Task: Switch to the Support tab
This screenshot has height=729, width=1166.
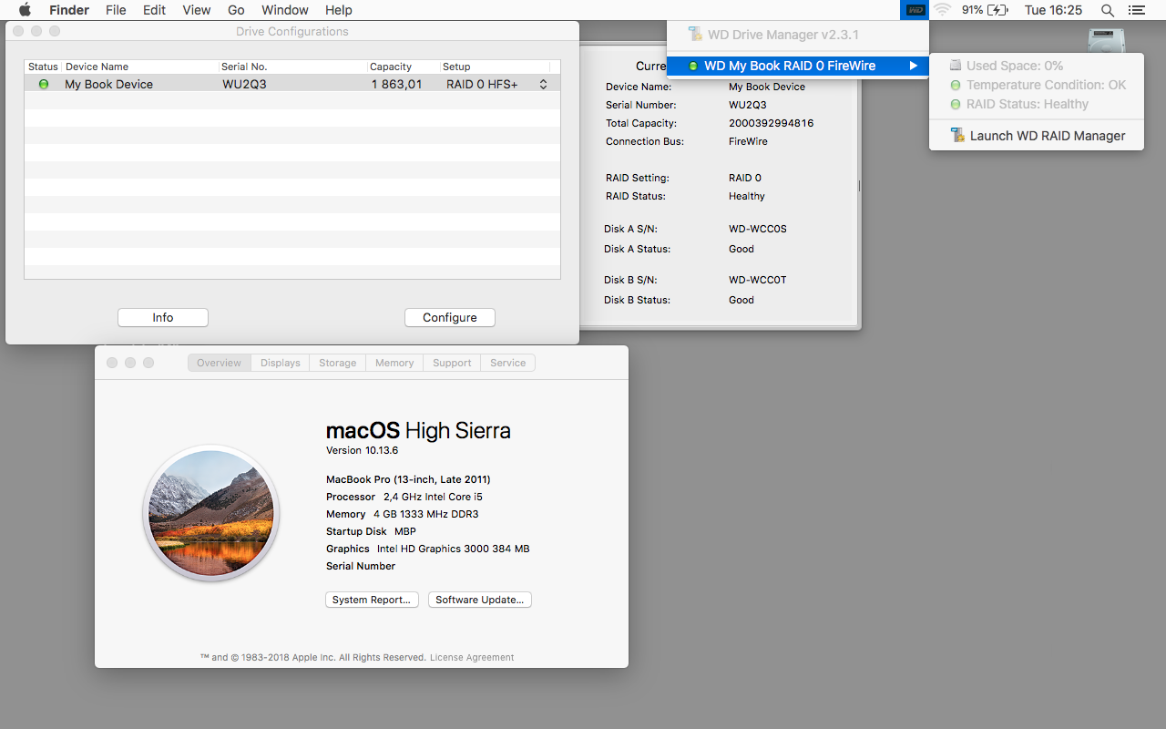Action: pos(452,363)
